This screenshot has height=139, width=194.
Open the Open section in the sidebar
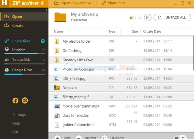[x=24, y=16]
